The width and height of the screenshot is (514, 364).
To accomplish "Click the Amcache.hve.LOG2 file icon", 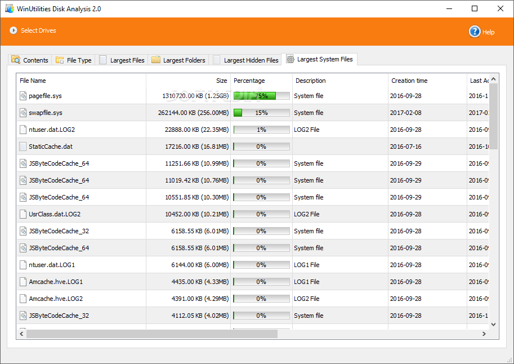I will coord(23,299).
